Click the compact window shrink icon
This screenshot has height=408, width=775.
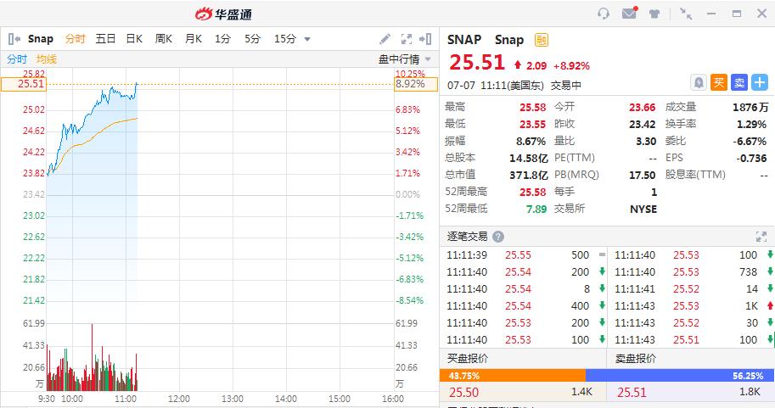tap(686, 14)
